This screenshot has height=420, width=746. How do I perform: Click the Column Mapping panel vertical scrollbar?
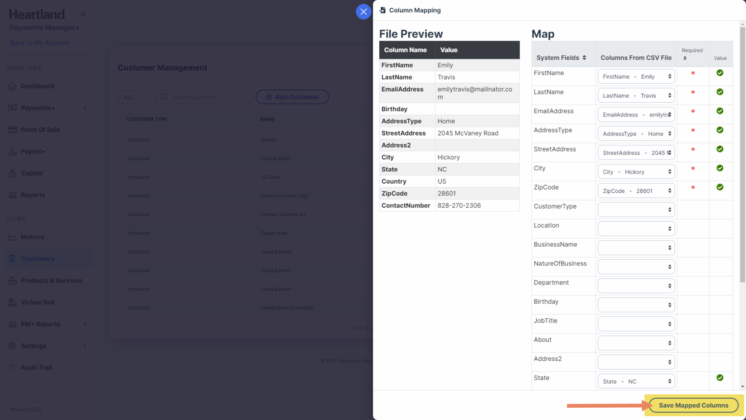(x=742, y=155)
